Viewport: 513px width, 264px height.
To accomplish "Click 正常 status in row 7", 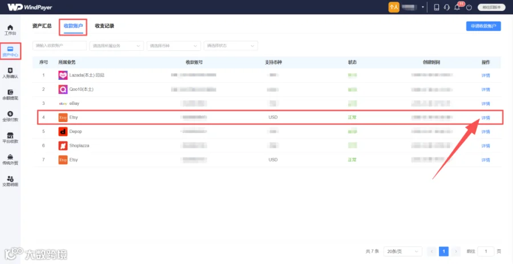I will coord(352,160).
